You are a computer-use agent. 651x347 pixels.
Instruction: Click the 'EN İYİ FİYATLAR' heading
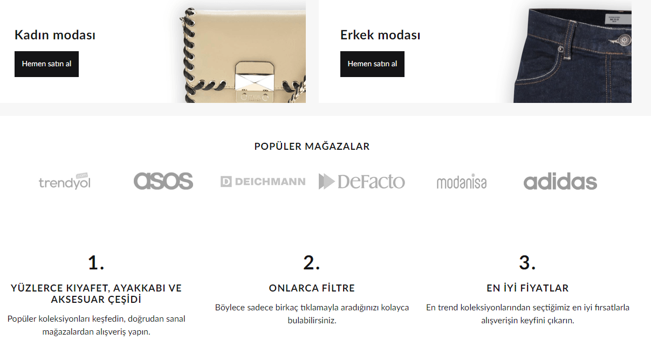tap(527, 288)
